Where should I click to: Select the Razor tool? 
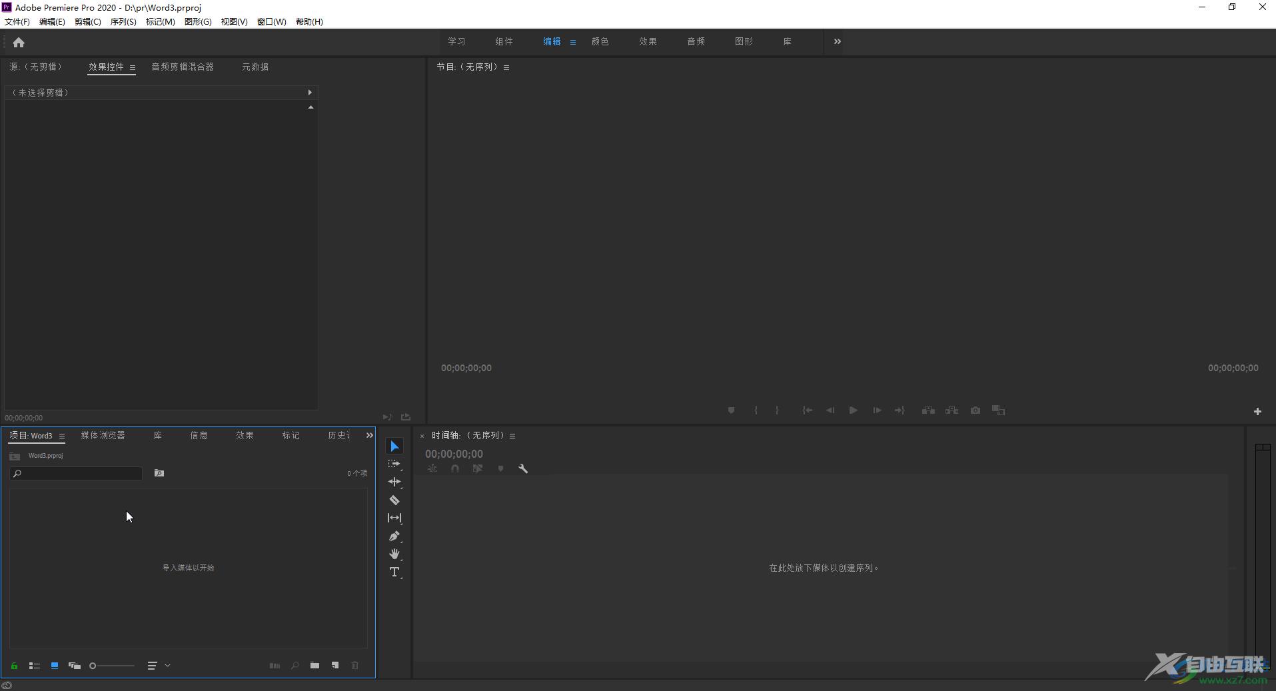pyautogui.click(x=394, y=500)
